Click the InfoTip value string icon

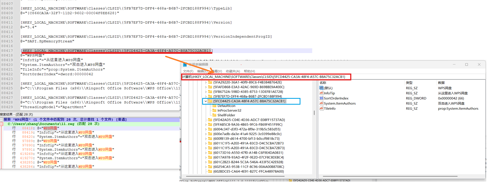[x=321, y=93]
